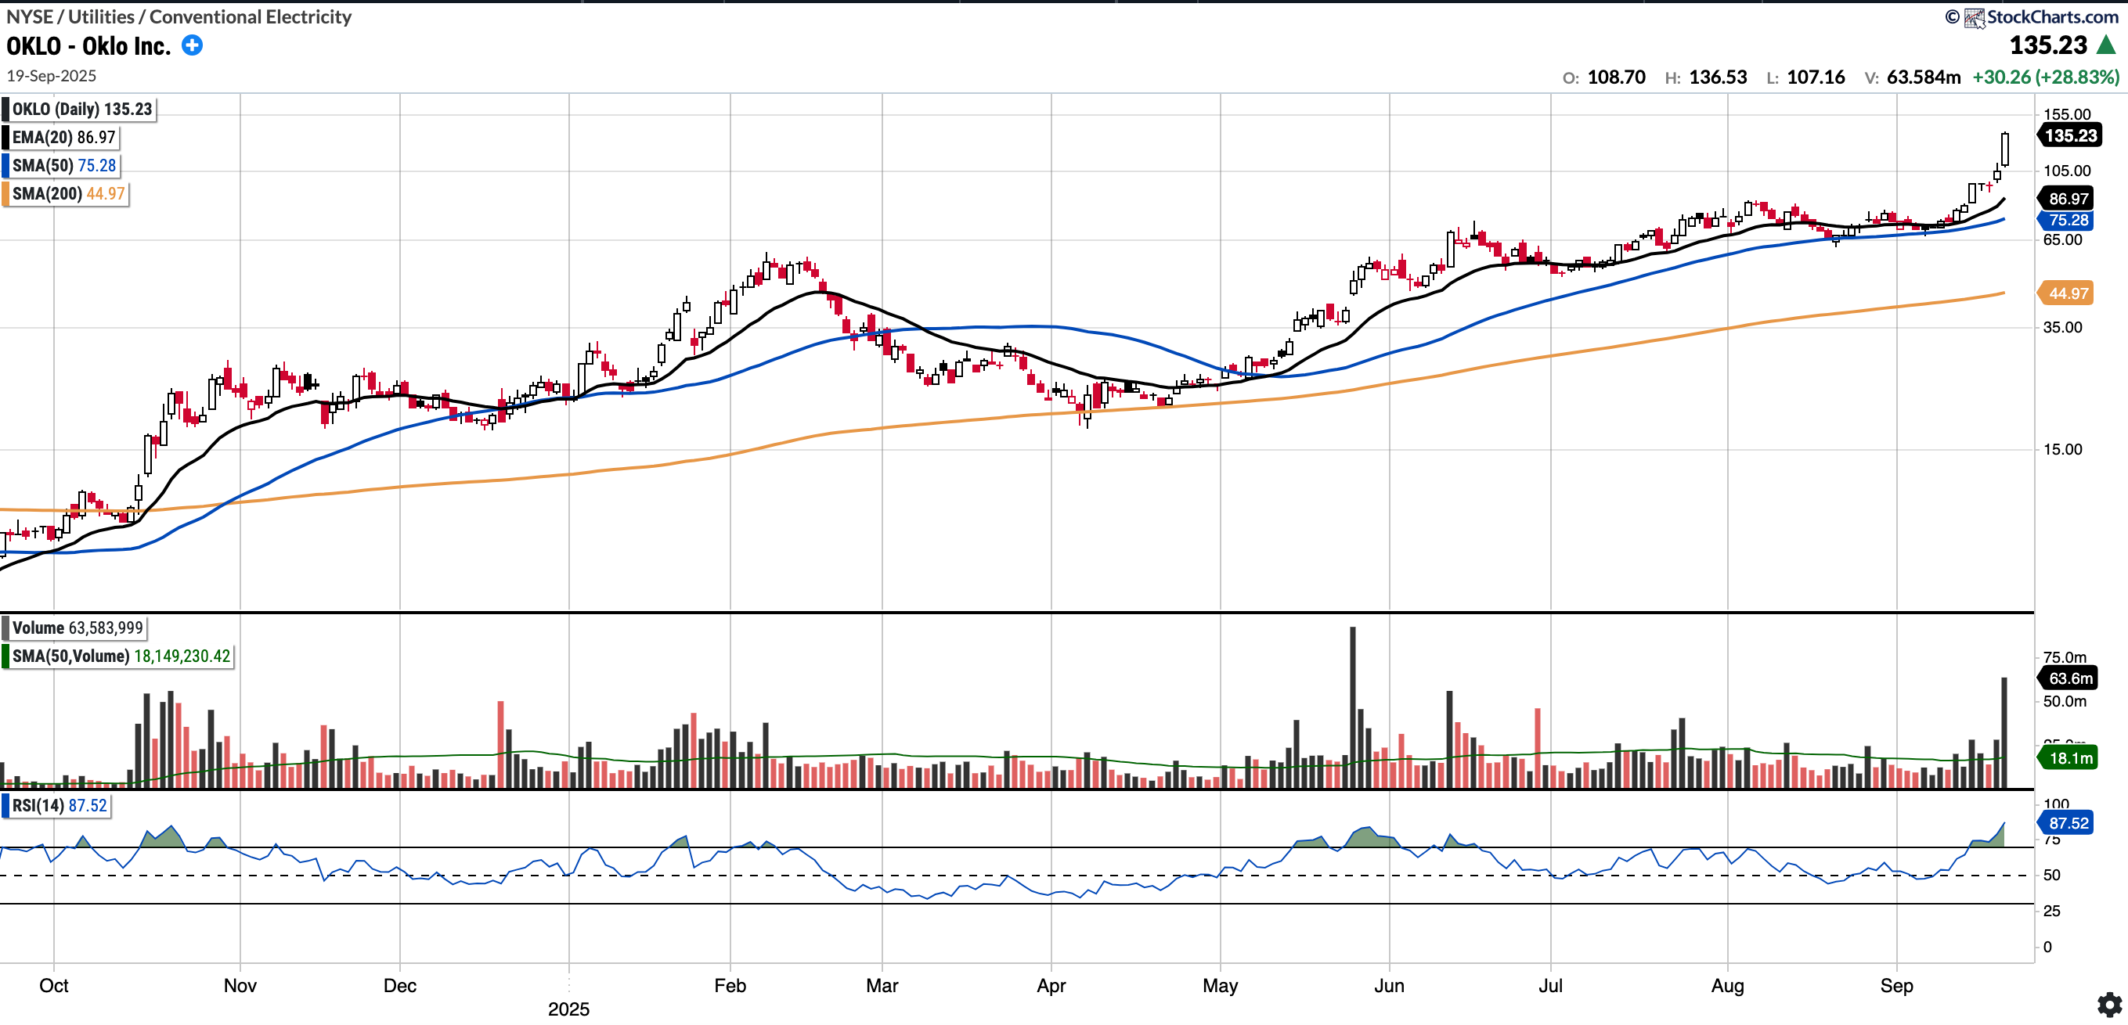Click the orange 44.97 SMA axis tag

tap(2068, 293)
